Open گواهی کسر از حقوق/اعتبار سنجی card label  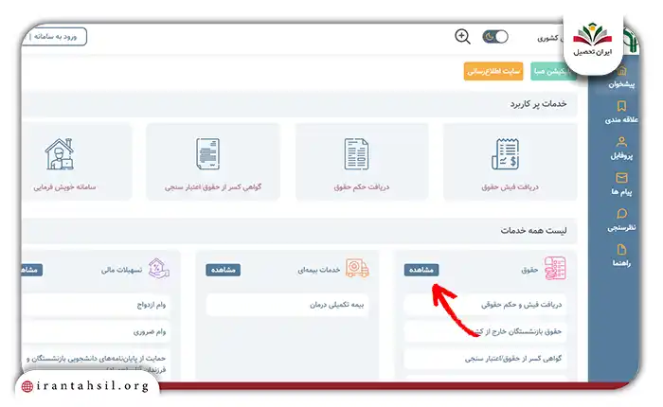(x=213, y=186)
